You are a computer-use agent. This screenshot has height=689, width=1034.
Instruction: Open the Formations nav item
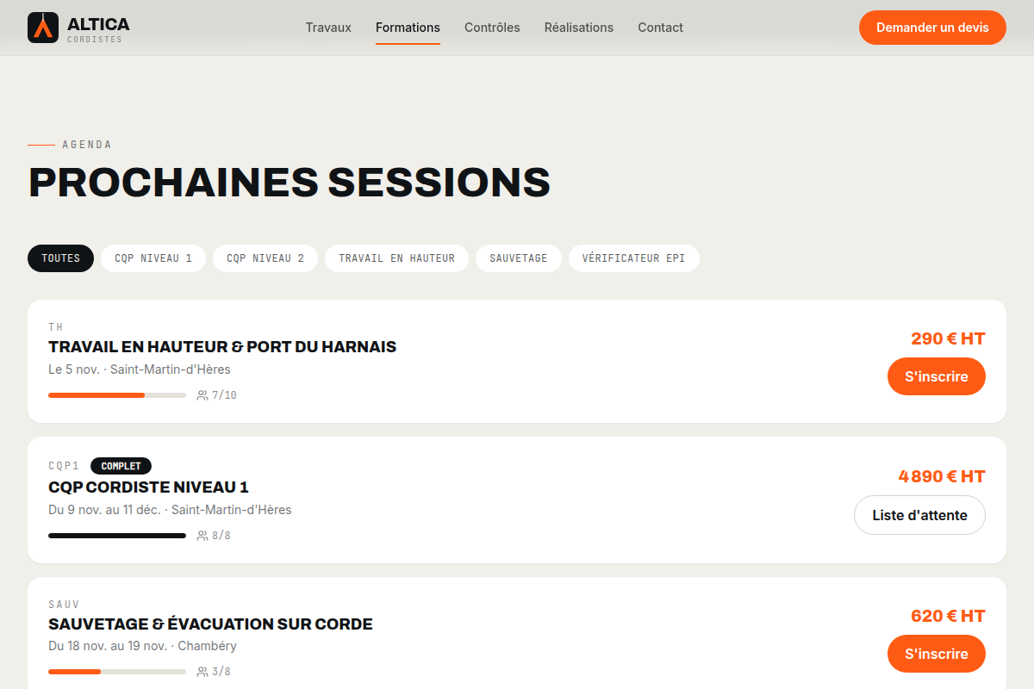(x=408, y=28)
